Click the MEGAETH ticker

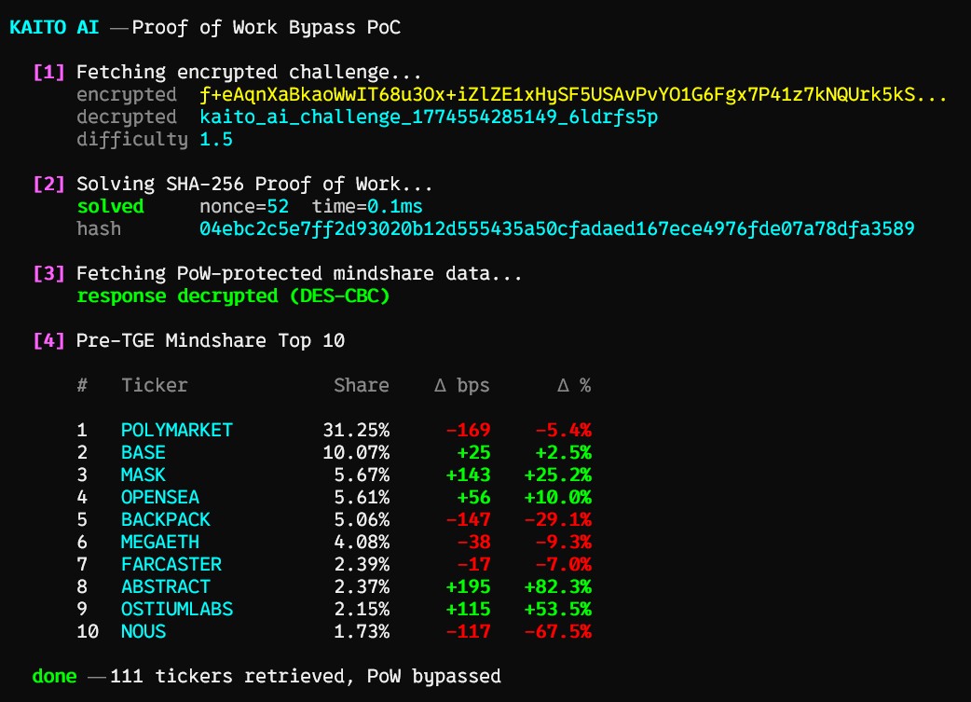pos(160,543)
